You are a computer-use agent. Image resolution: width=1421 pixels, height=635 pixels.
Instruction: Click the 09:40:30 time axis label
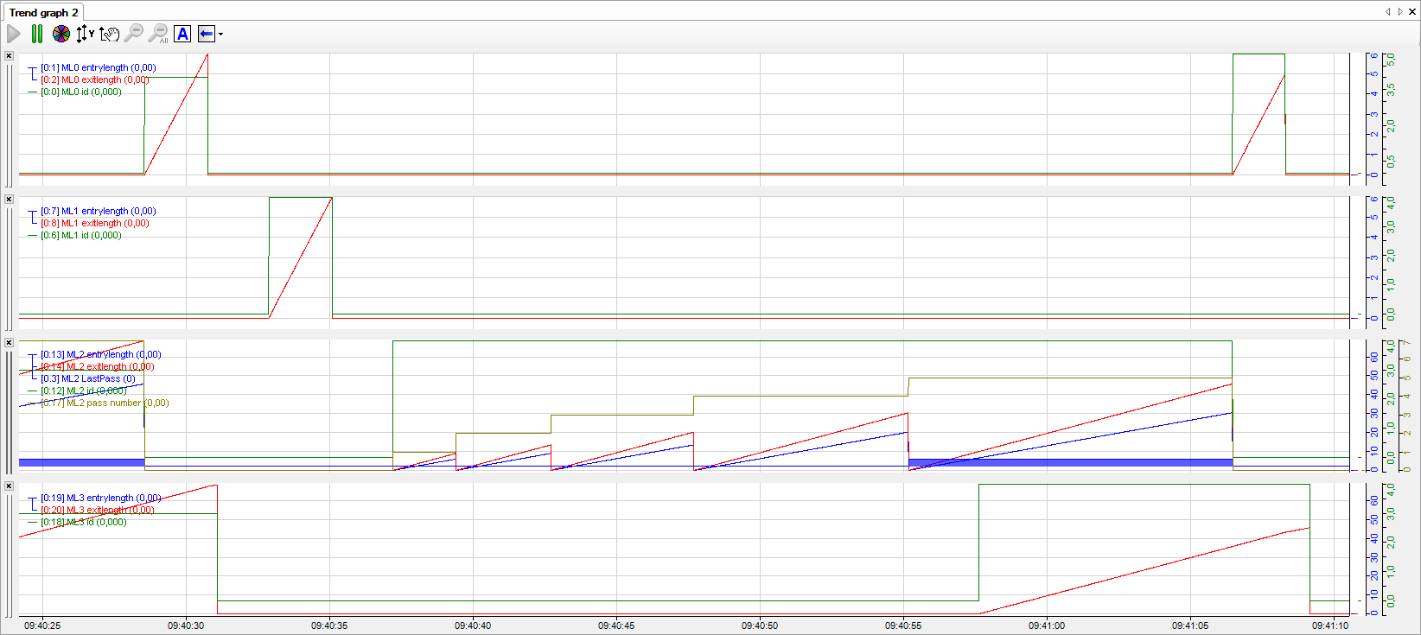click(186, 625)
